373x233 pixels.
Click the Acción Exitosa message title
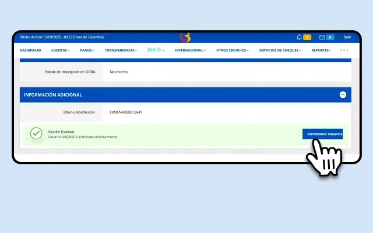click(61, 132)
